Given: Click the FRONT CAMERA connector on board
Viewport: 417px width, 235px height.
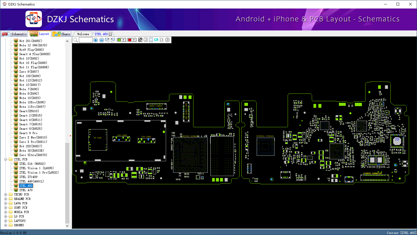Looking at the screenshot, I should 156,106.
